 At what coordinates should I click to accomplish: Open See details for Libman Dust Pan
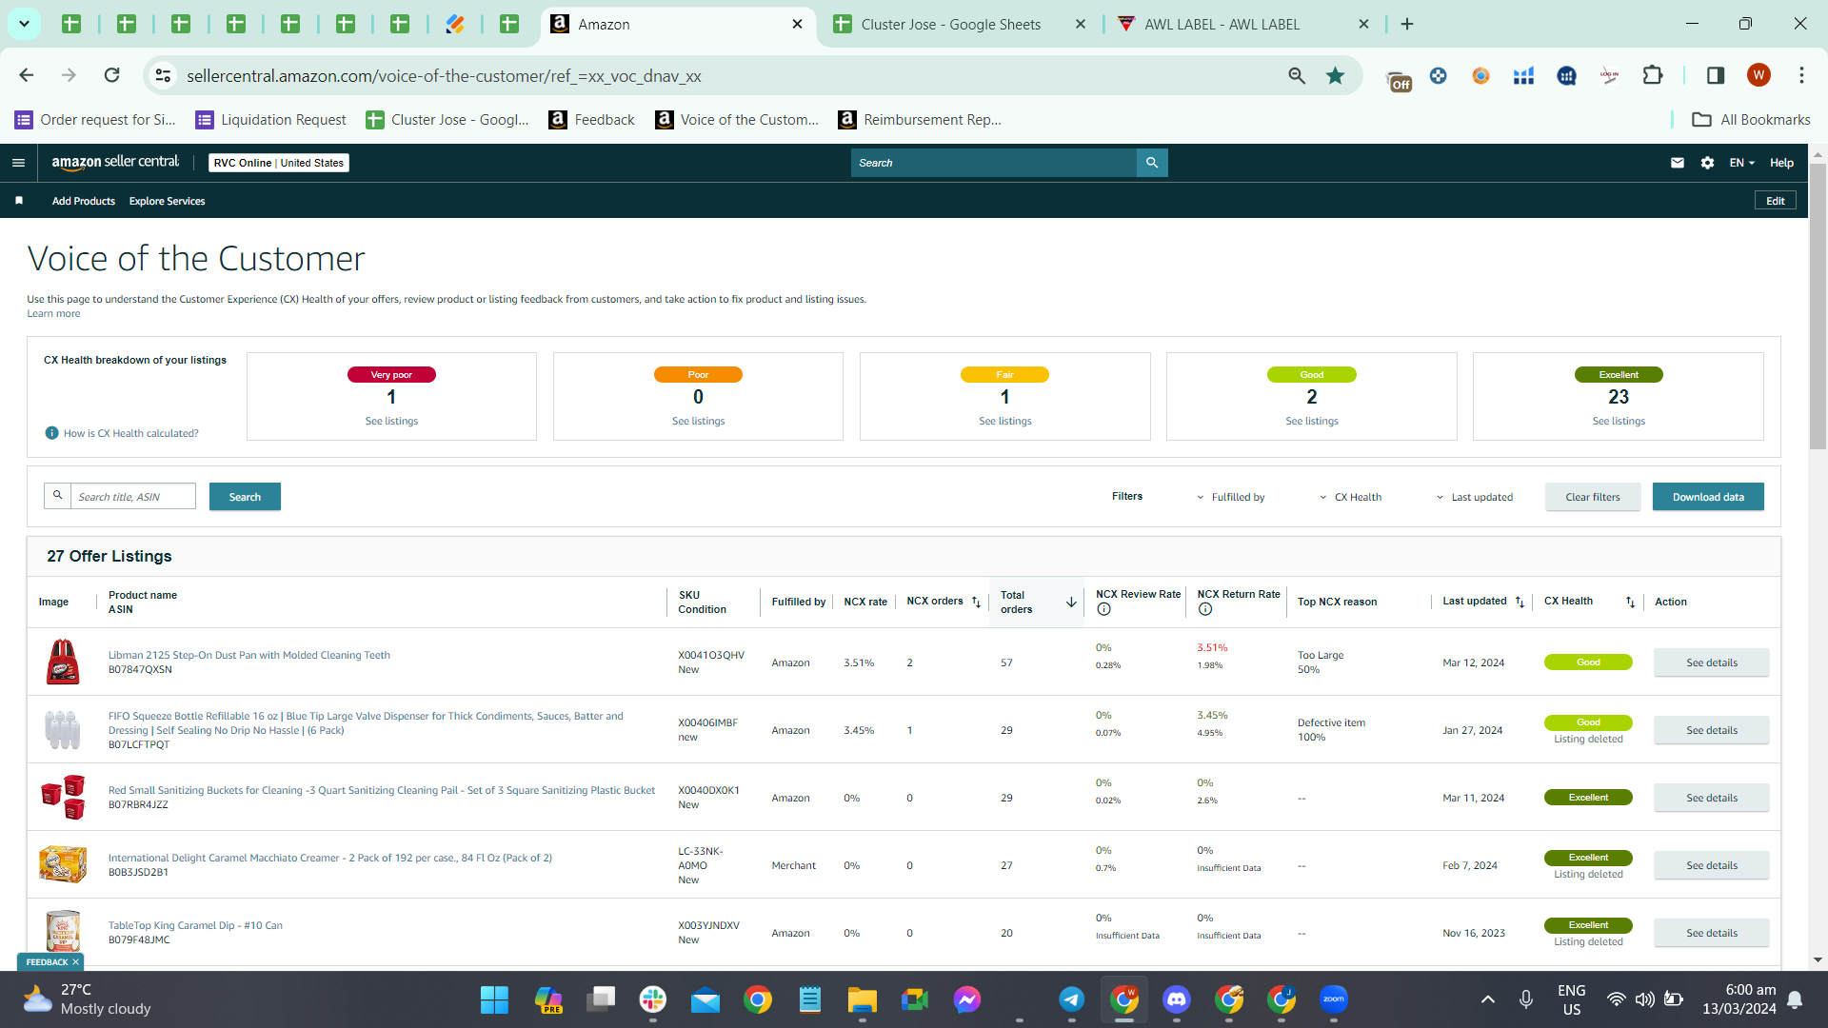coord(1712,662)
